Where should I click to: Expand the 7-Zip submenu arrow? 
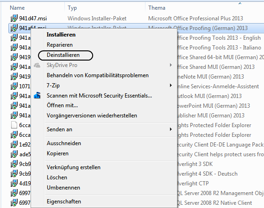click(x=171, y=86)
